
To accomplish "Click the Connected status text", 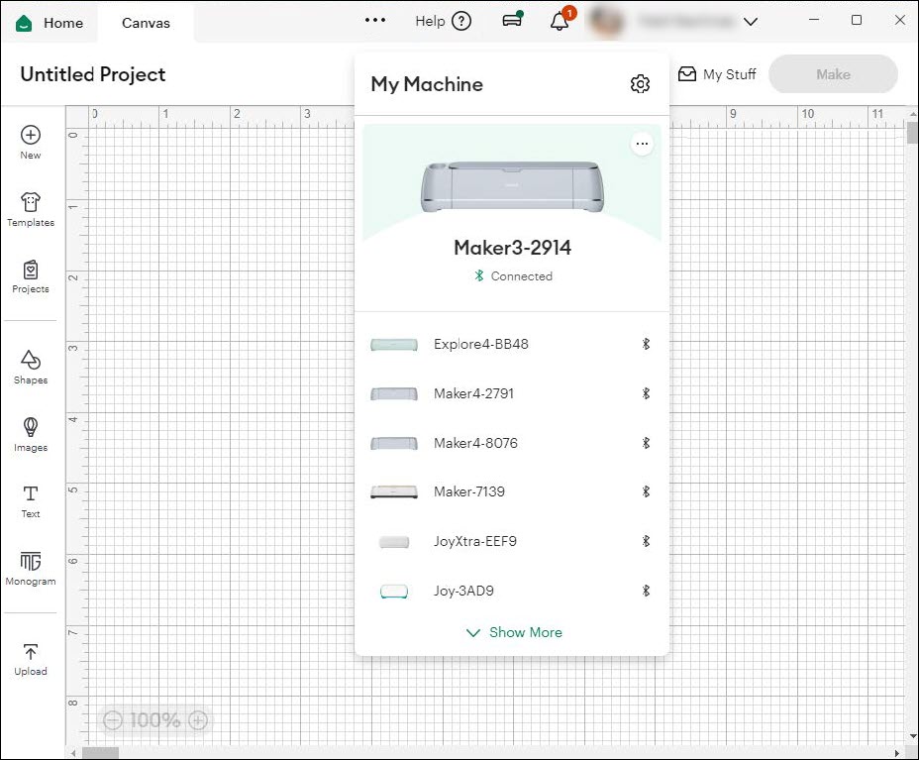I will (521, 276).
